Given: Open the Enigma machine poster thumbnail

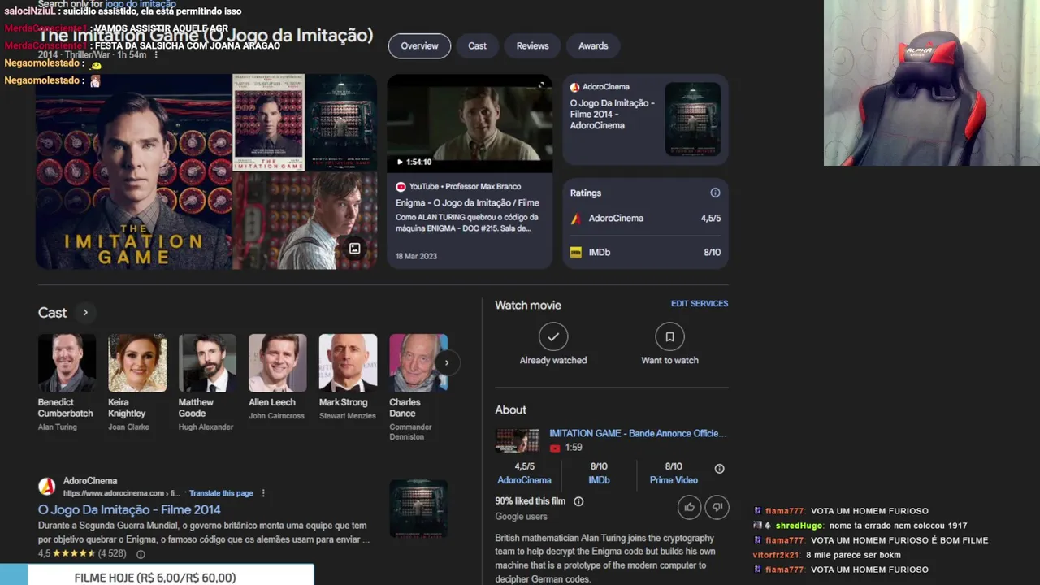Looking at the screenshot, I should 341,122.
